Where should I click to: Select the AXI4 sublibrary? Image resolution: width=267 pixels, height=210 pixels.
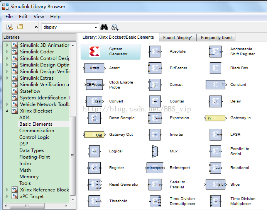point(25,118)
